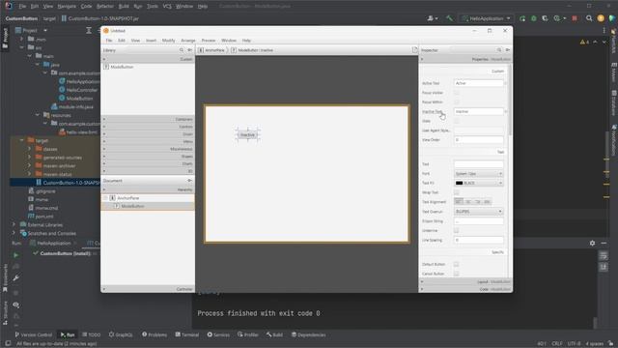Open the Preview menu in Scene Builder
This screenshot has width=618, height=348.
209,41
